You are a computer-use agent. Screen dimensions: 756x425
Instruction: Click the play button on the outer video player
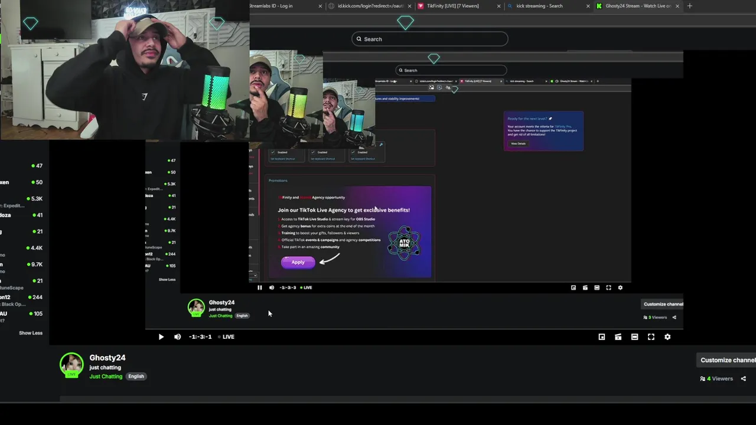pyautogui.click(x=161, y=337)
